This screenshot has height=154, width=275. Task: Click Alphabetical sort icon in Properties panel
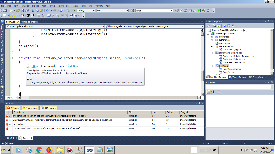click(213, 92)
